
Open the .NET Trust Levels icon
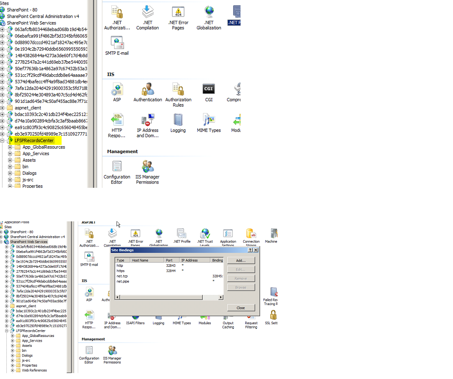click(205, 237)
